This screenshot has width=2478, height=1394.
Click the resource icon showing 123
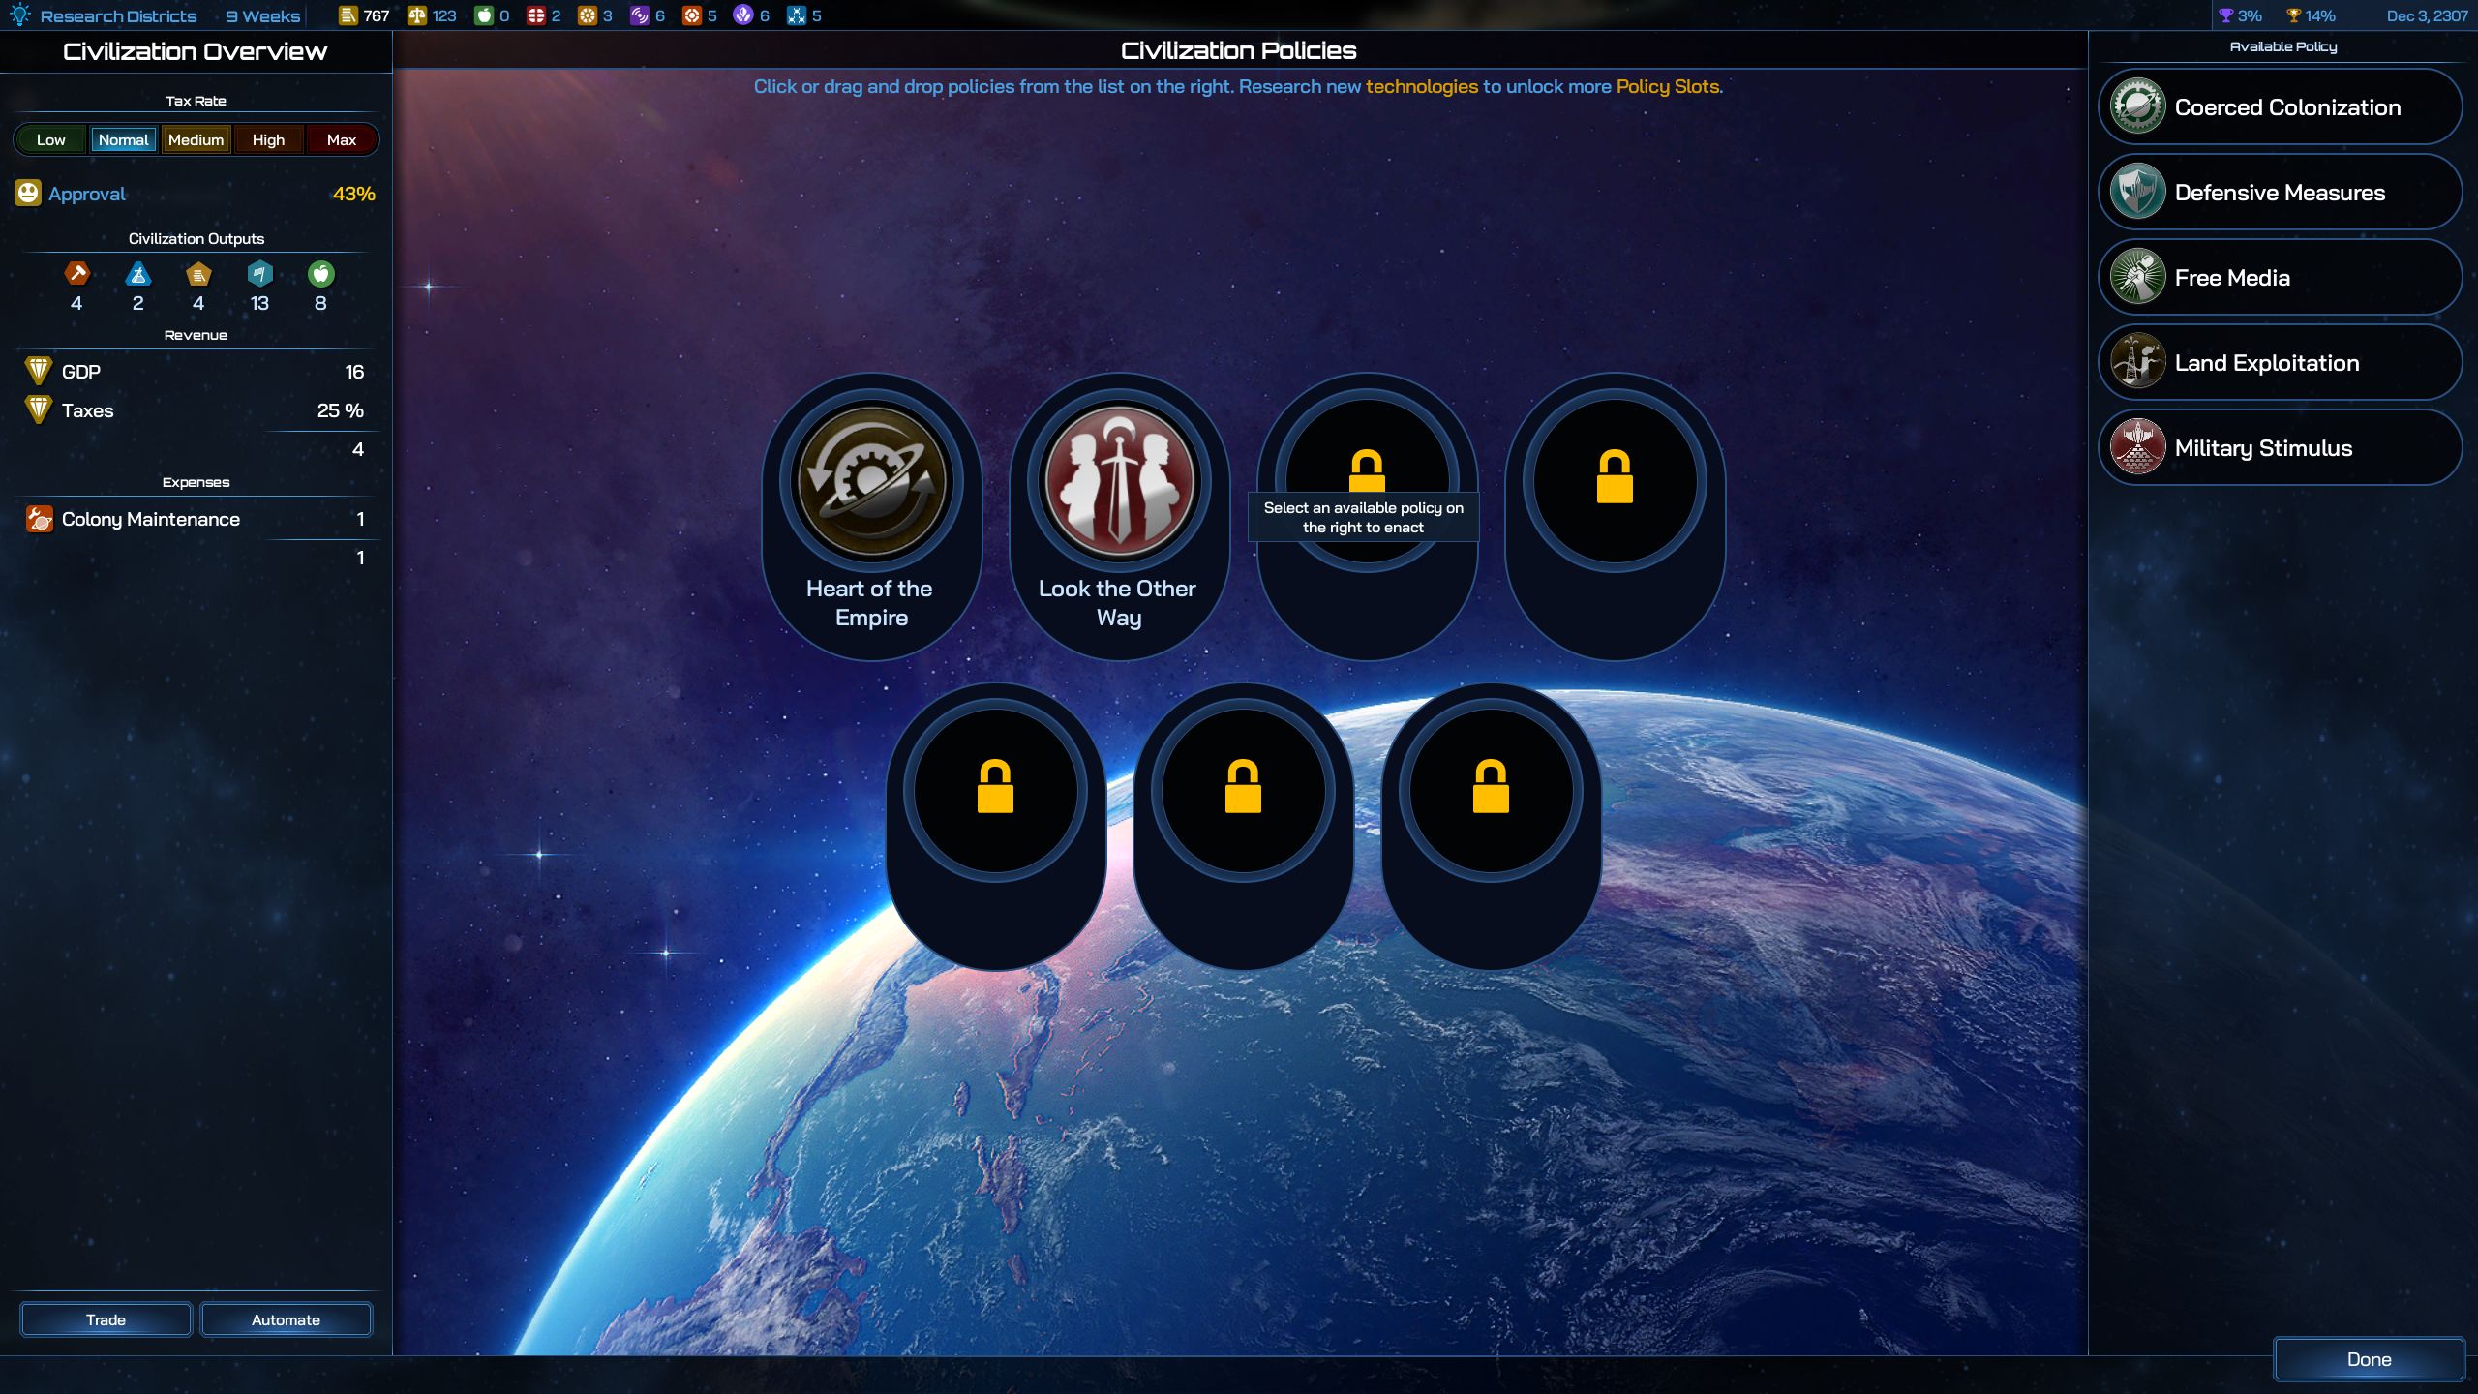(417, 15)
